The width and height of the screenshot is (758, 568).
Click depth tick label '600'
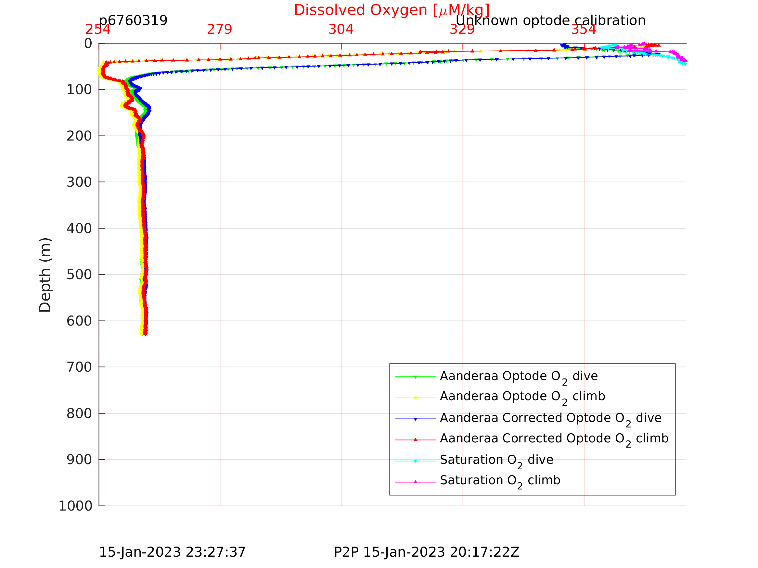click(x=79, y=321)
